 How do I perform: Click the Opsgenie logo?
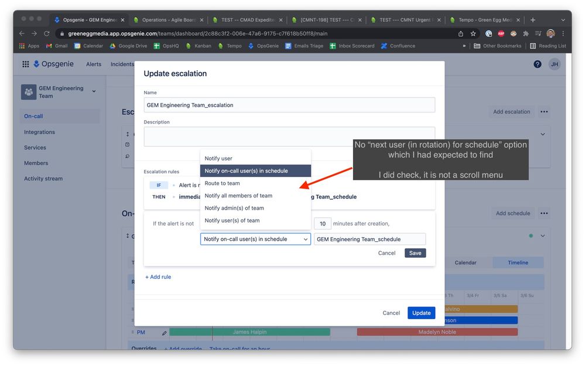(53, 64)
